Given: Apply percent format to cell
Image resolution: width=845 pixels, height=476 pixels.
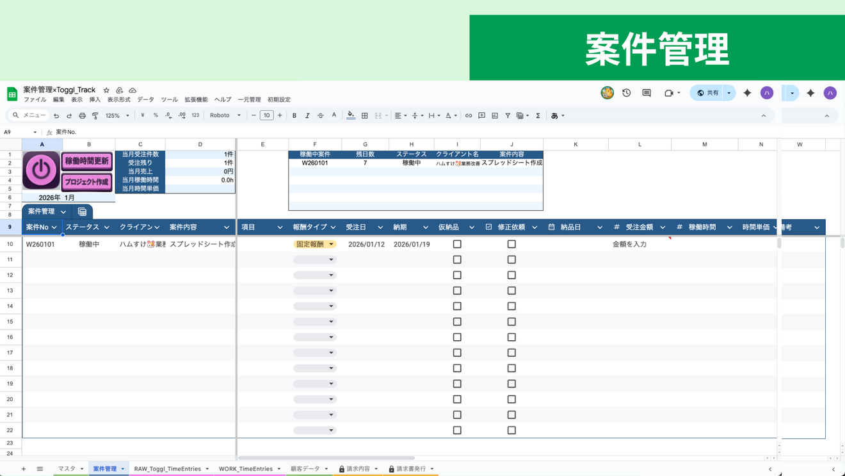Looking at the screenshot, I should (156, 116).
